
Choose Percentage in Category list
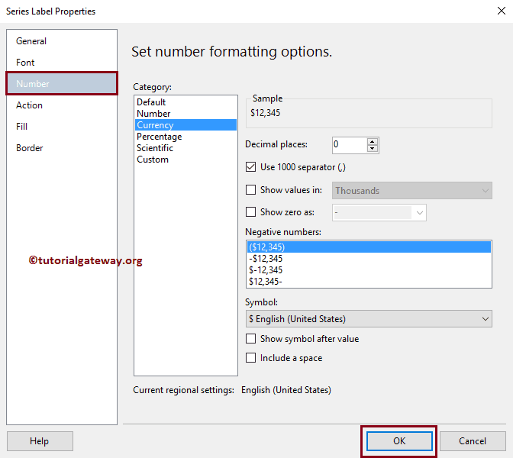click(159, 137)
